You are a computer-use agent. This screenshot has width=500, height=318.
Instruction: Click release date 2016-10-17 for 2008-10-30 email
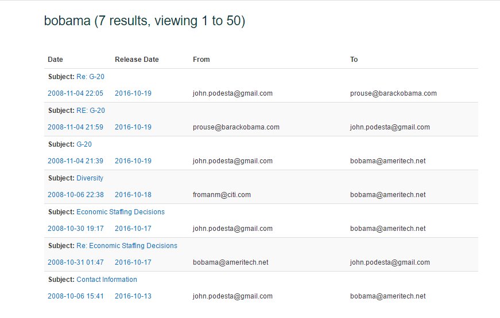pos(133,228)
